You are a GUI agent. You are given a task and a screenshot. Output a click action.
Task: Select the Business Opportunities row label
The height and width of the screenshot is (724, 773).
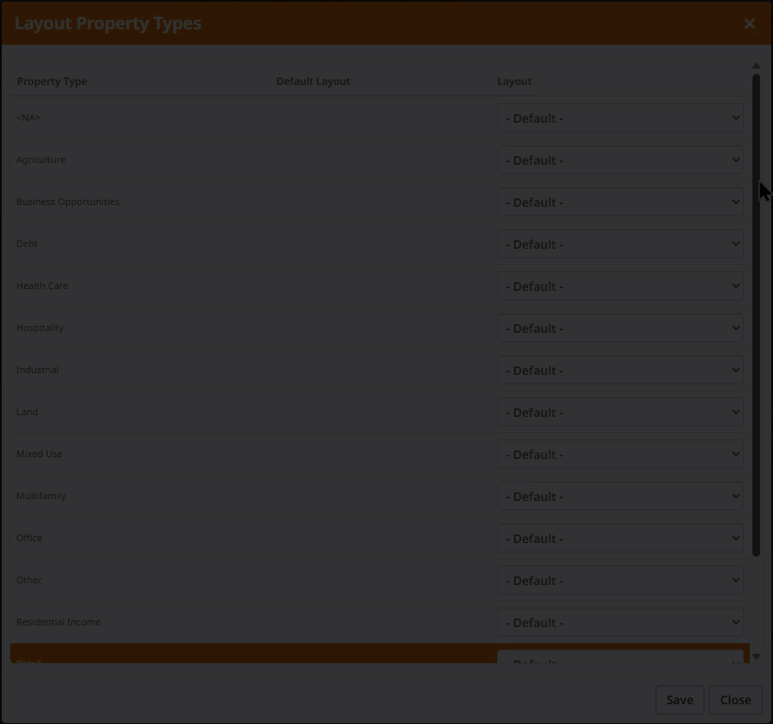68,202
